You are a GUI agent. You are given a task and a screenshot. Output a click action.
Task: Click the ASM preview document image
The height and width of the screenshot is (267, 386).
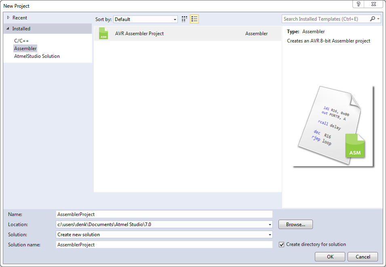[x=334, y=126]
